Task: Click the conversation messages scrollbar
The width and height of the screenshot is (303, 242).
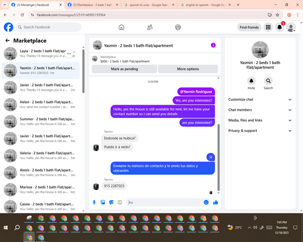Action: (x=218, y=157)
